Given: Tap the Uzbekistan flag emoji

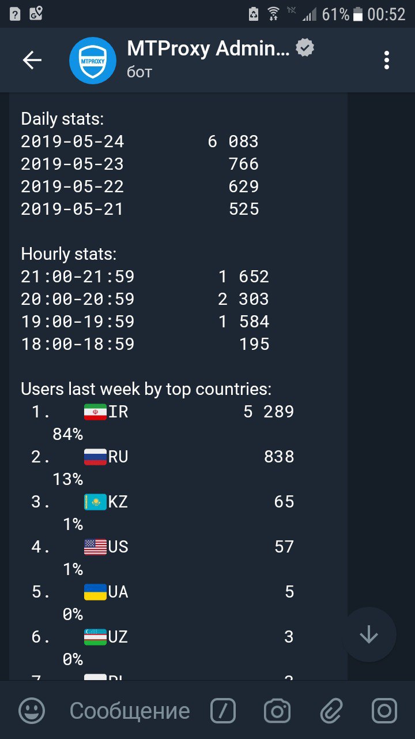Looking at the screenshot, I should coord(95,637).
